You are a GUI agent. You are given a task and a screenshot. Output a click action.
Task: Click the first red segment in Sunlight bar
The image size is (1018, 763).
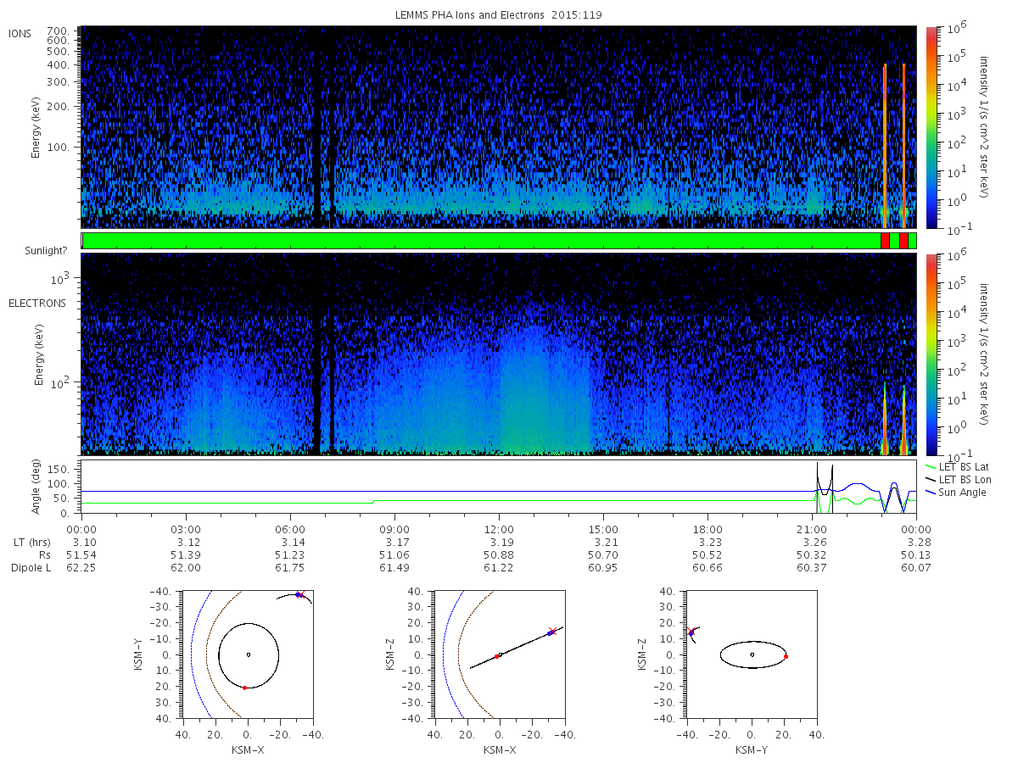885,241
